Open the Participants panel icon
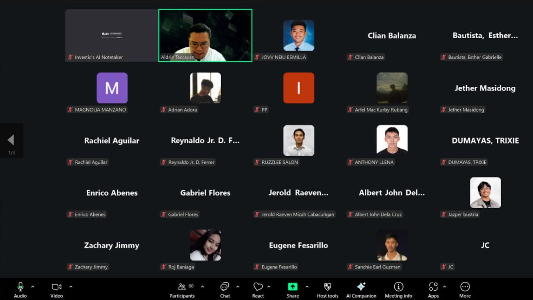 (182, 287)
